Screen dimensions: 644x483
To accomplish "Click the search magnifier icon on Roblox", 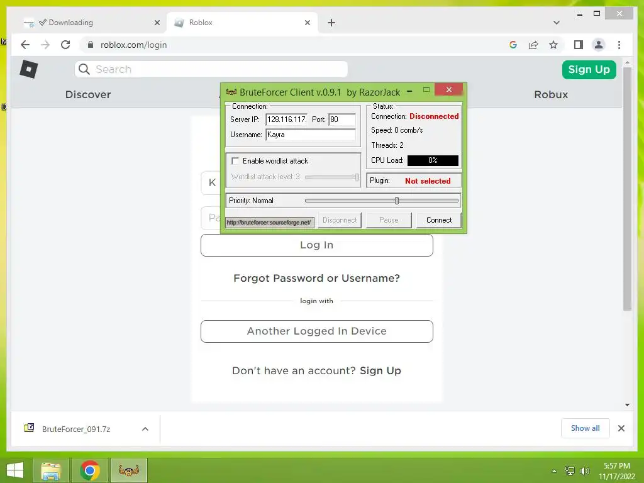I will click(x=84, y=69).
